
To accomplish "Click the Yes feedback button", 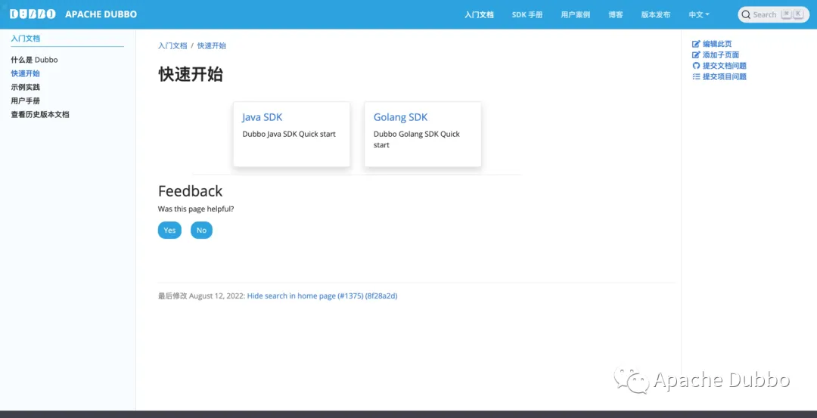I will pos(170,230).
